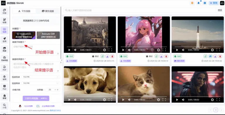
Task: Regenerate the pink-haired anime girl video
Action: coord(156,56)
